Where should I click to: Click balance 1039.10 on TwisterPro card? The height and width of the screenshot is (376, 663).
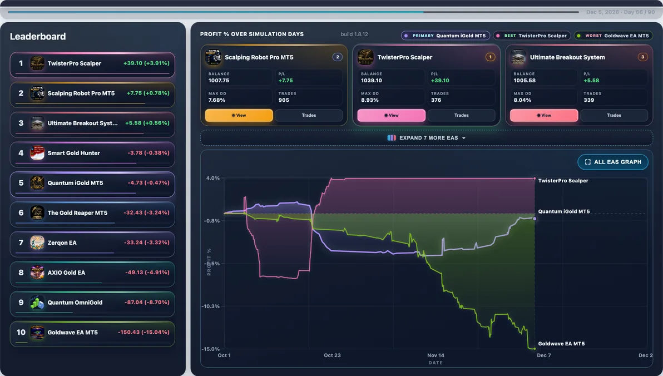(372, 80)
